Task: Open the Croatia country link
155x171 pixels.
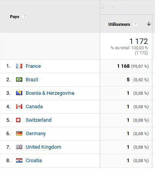Action: click(34, 161)
